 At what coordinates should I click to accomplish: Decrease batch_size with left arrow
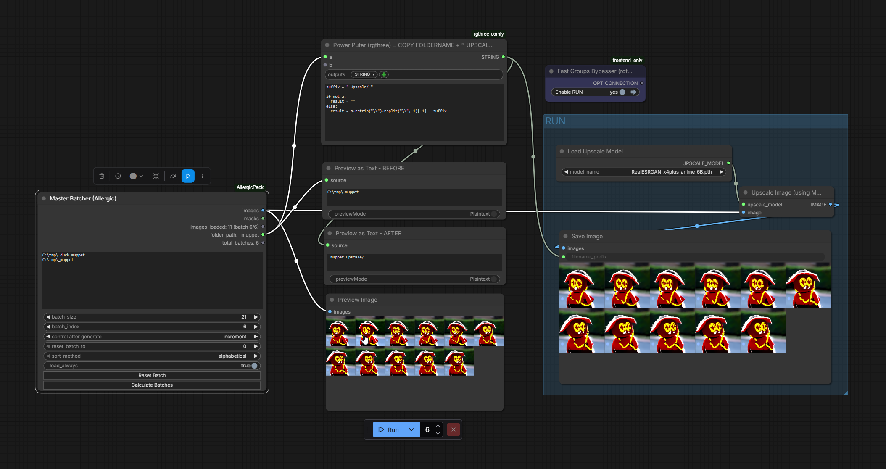(x=48, y=317)
